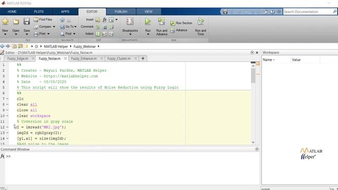Open the Command Window actions menu
The image size is (338, 190).
257,149
